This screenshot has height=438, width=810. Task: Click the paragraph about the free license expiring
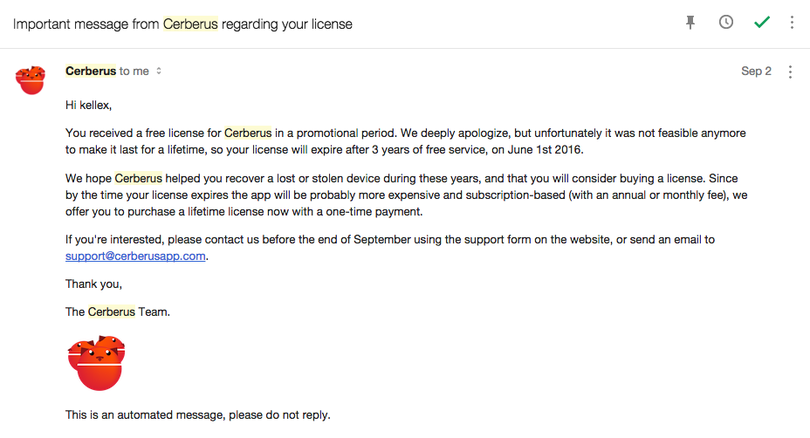coord(406,140)
